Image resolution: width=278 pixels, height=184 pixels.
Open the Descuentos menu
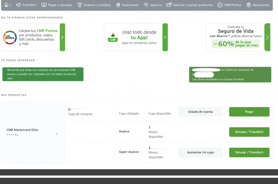(x=258, y=5)
